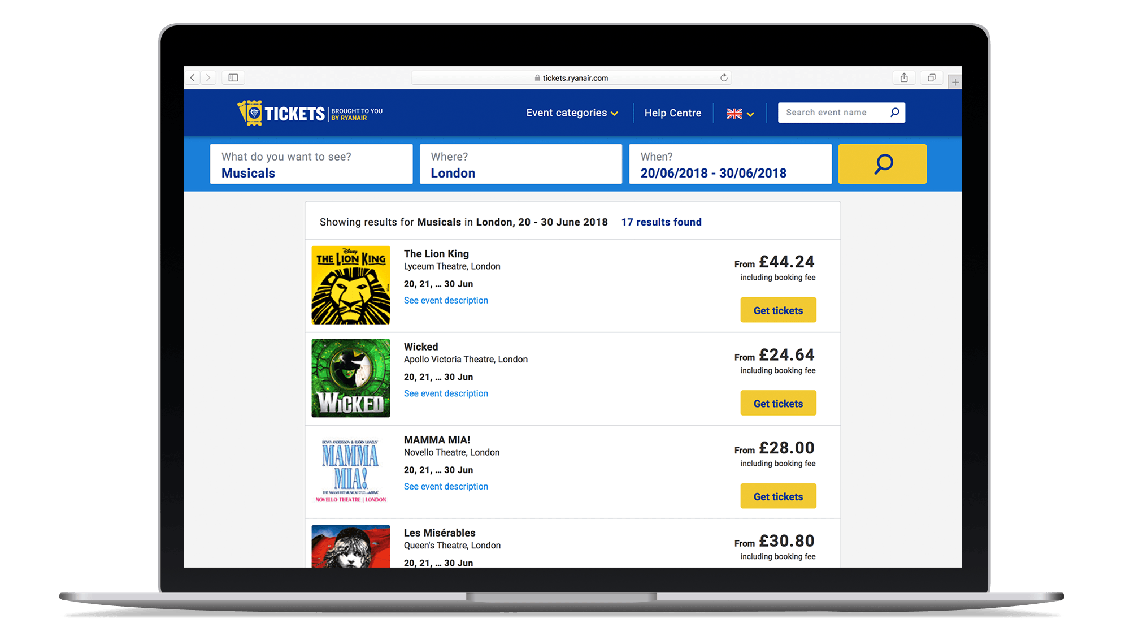Click the search magnifier icon in navbar
Image resolution: width=1130 pixels, height=636 pixels.
(894, 112)
